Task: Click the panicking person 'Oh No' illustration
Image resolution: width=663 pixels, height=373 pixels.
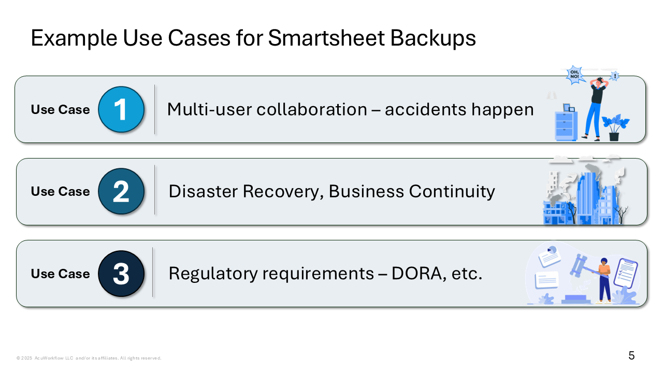Action: click(598, 109)
